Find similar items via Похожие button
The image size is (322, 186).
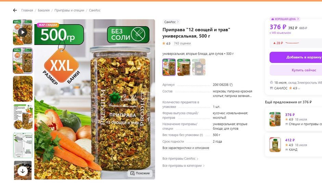(140, 173)
